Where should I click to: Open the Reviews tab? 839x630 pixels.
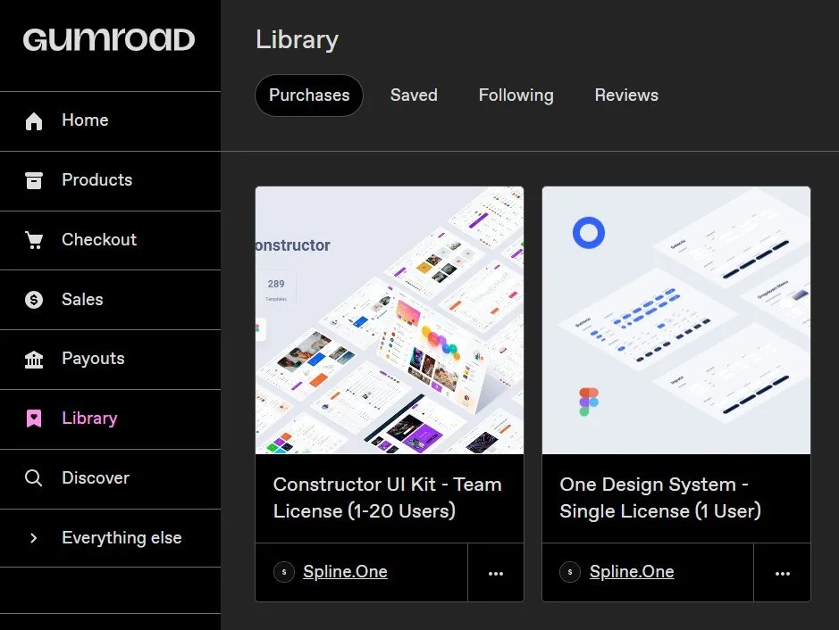(x=626, y=95)
